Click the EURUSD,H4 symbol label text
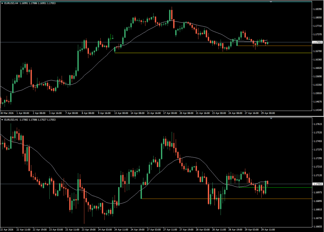Viewport: 324px width, 232px height. click(x=11, y=3)
